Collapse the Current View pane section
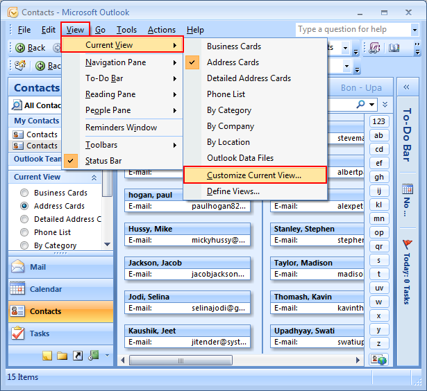Screen dimensions: 427x391 (94, 177)
